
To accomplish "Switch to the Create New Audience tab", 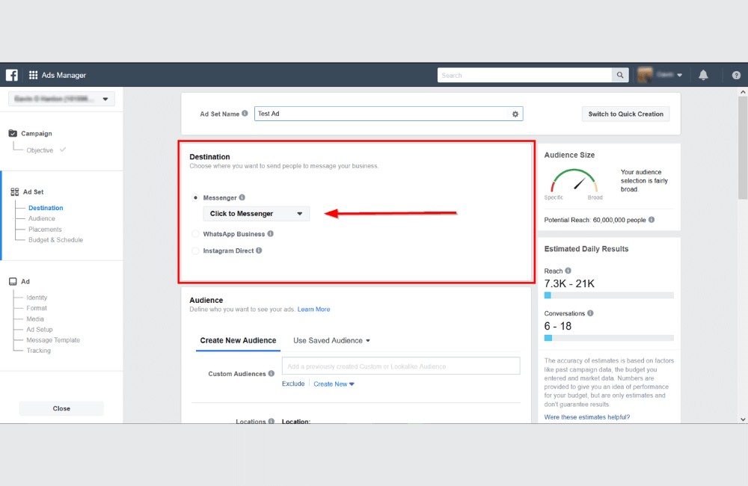I will 238,340.
